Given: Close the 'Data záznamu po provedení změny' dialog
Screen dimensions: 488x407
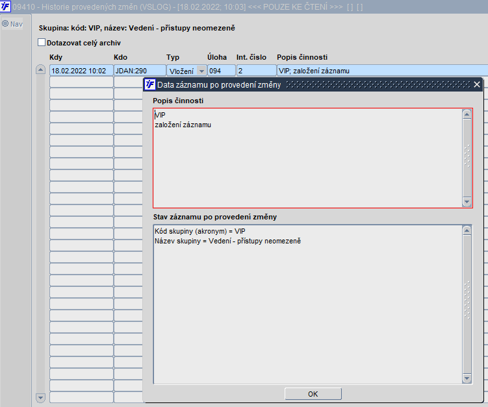Looking at the screenshot, I should point(477,84).
